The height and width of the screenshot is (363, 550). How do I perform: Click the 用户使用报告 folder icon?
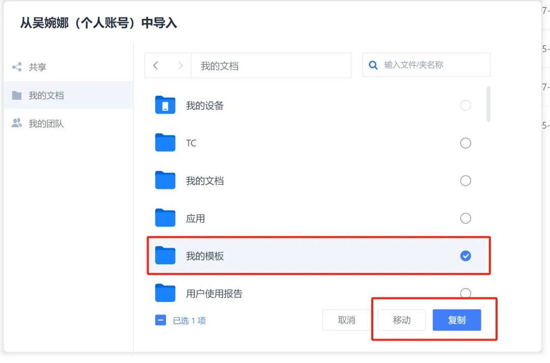[x=165, y=293]
